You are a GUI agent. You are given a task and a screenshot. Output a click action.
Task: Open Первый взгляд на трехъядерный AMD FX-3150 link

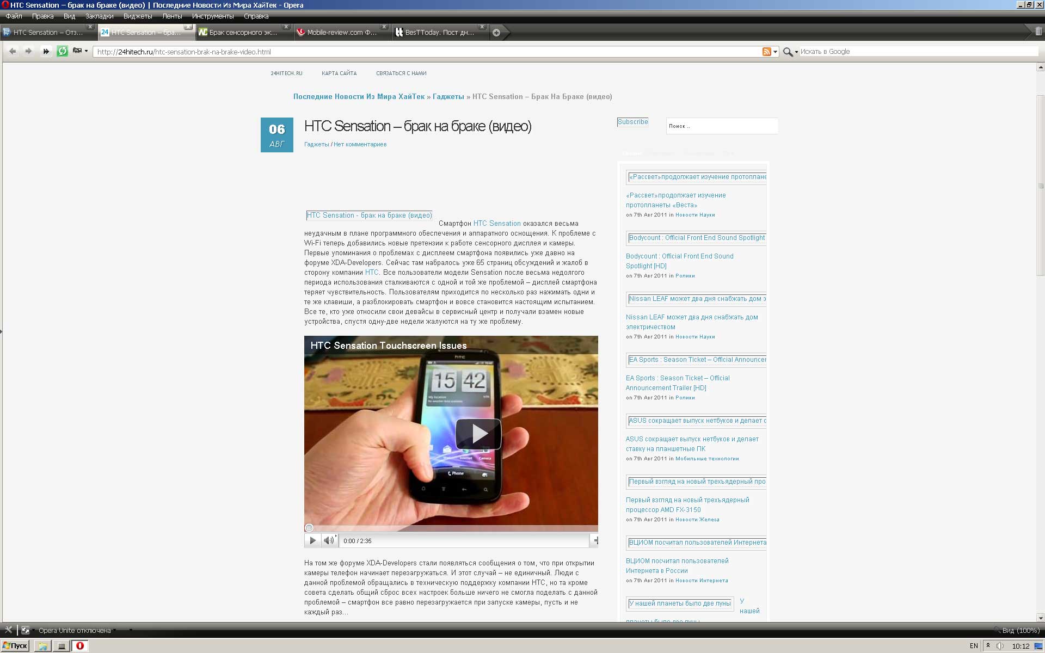click(687, 505)
